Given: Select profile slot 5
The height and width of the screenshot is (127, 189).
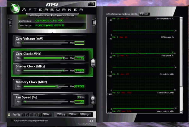Looking at the screenshot, I should tap(40, 115).
